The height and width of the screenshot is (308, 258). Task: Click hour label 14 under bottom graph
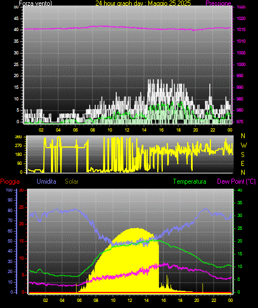pyautogui.click(x=146, y=300)
